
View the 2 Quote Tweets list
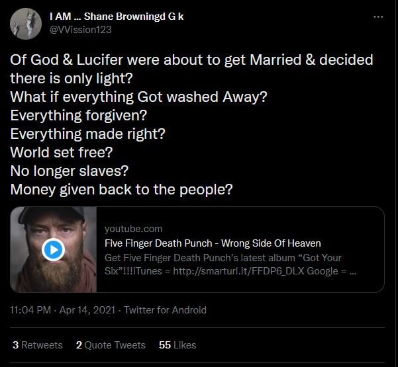(x=111, y=345)
